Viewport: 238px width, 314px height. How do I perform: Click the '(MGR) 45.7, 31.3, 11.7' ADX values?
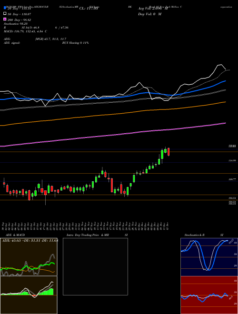(50, 39)
